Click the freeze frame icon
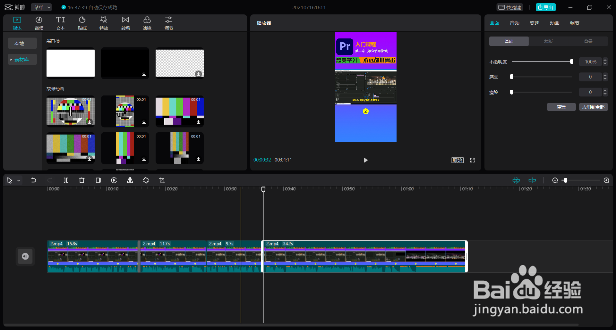The width and height of the screenshot is (616, 330). coord(98,180)
